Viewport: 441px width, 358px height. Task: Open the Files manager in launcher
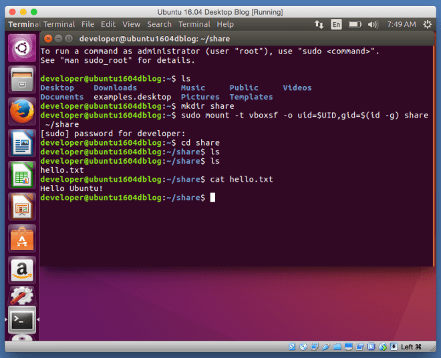point(21,81)
